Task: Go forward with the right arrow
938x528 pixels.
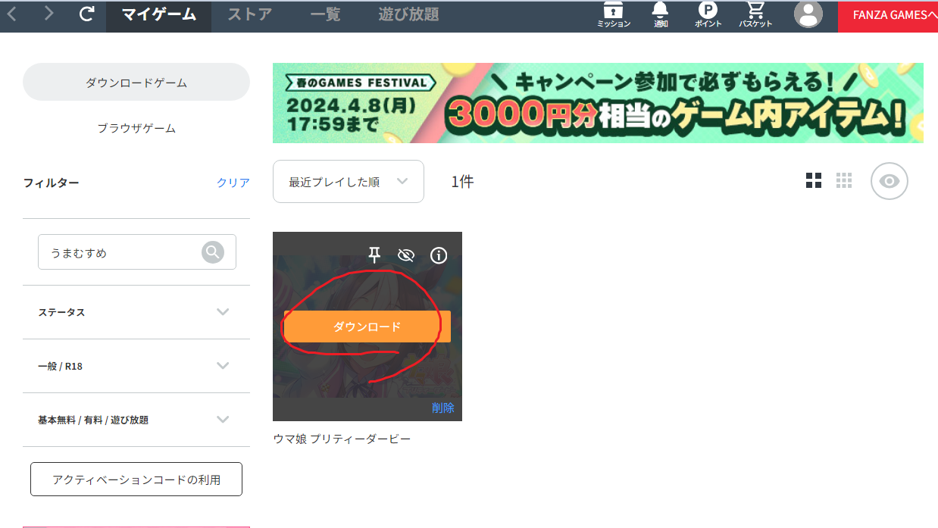Action: (x=49, y=14)
